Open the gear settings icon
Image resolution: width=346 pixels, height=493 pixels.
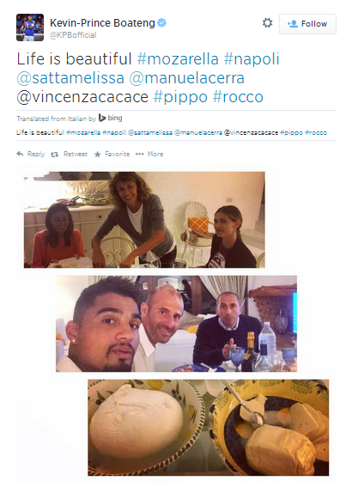pos(267,23)
